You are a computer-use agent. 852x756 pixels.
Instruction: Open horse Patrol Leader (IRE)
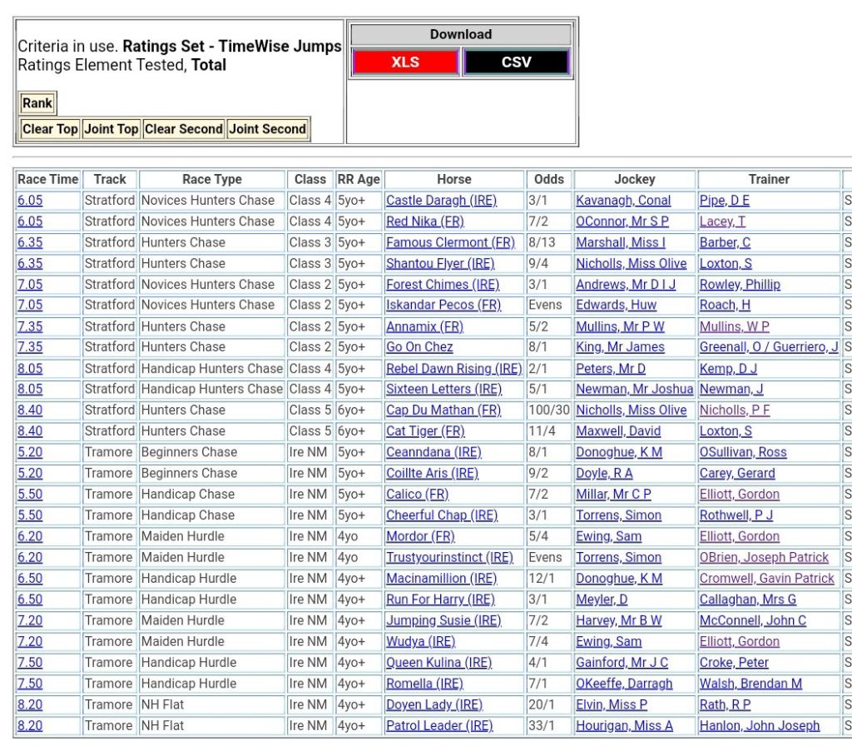pos(438,725)
